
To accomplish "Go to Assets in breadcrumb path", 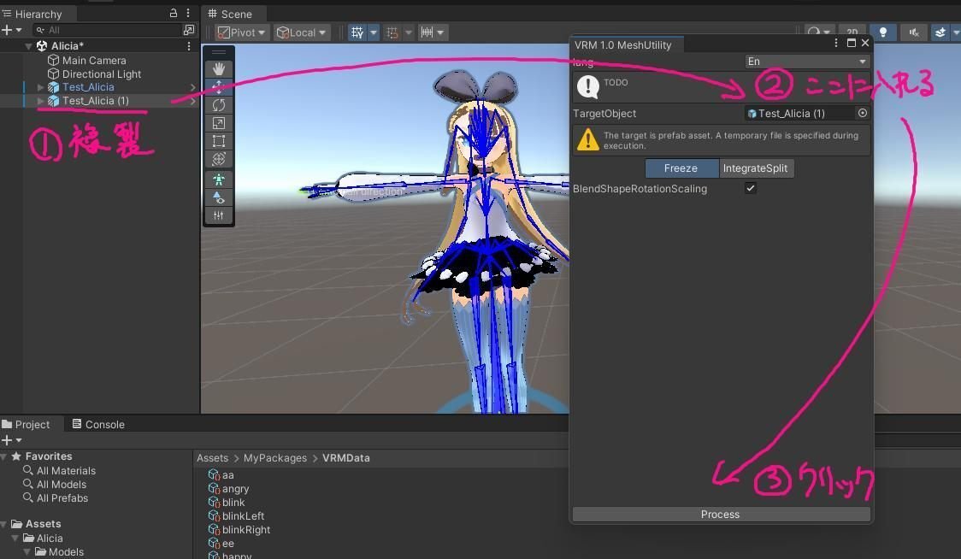I will point(212,458).
